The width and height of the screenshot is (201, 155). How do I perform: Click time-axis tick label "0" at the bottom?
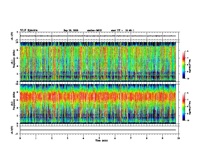click(x=20, y=138)
